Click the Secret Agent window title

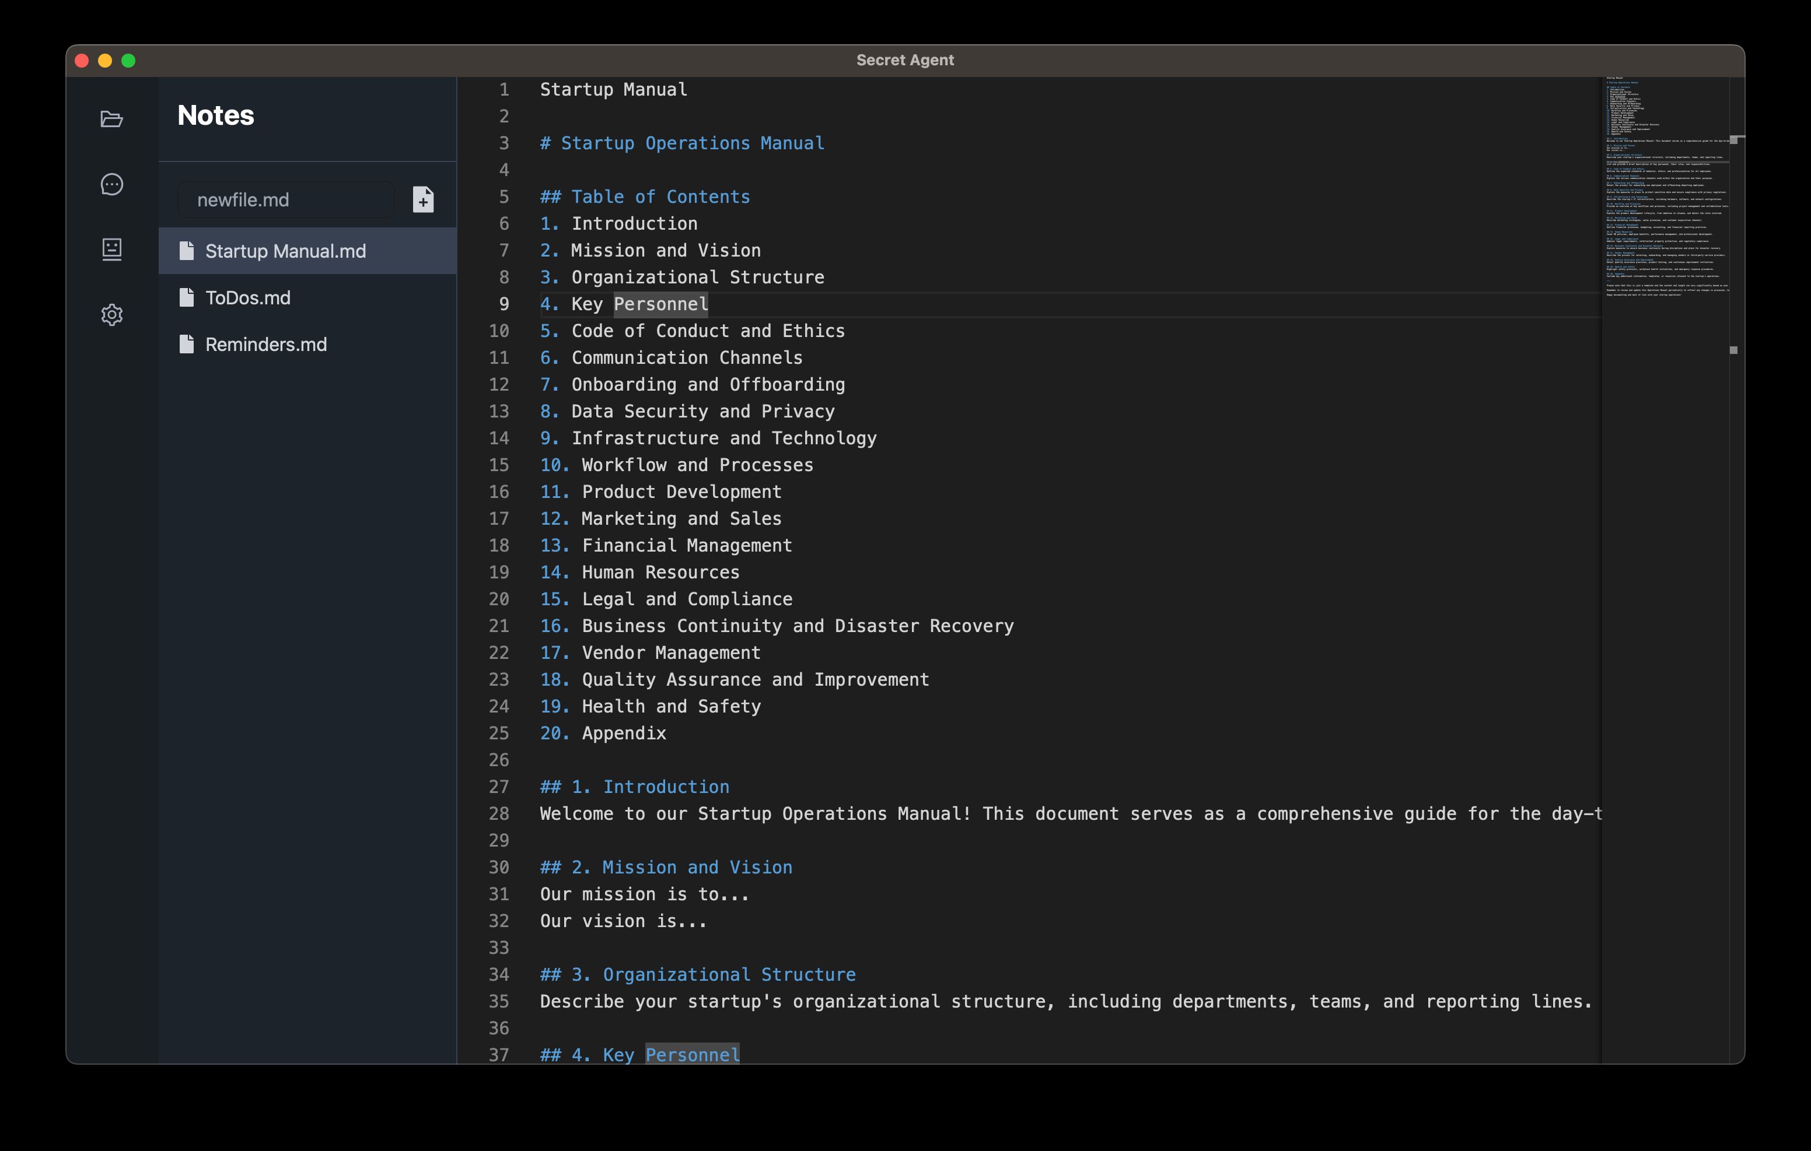[905, 60]
